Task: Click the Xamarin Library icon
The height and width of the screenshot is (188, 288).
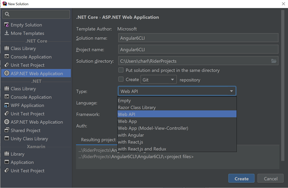Action: pyautogui.click(x=7, y=153)
